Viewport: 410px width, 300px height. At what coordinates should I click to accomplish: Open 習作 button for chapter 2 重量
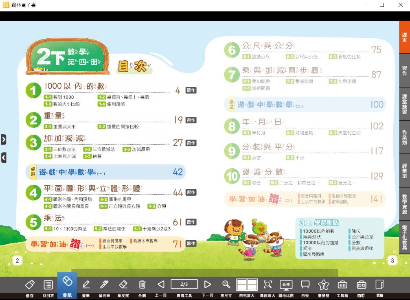coord(191,120)
